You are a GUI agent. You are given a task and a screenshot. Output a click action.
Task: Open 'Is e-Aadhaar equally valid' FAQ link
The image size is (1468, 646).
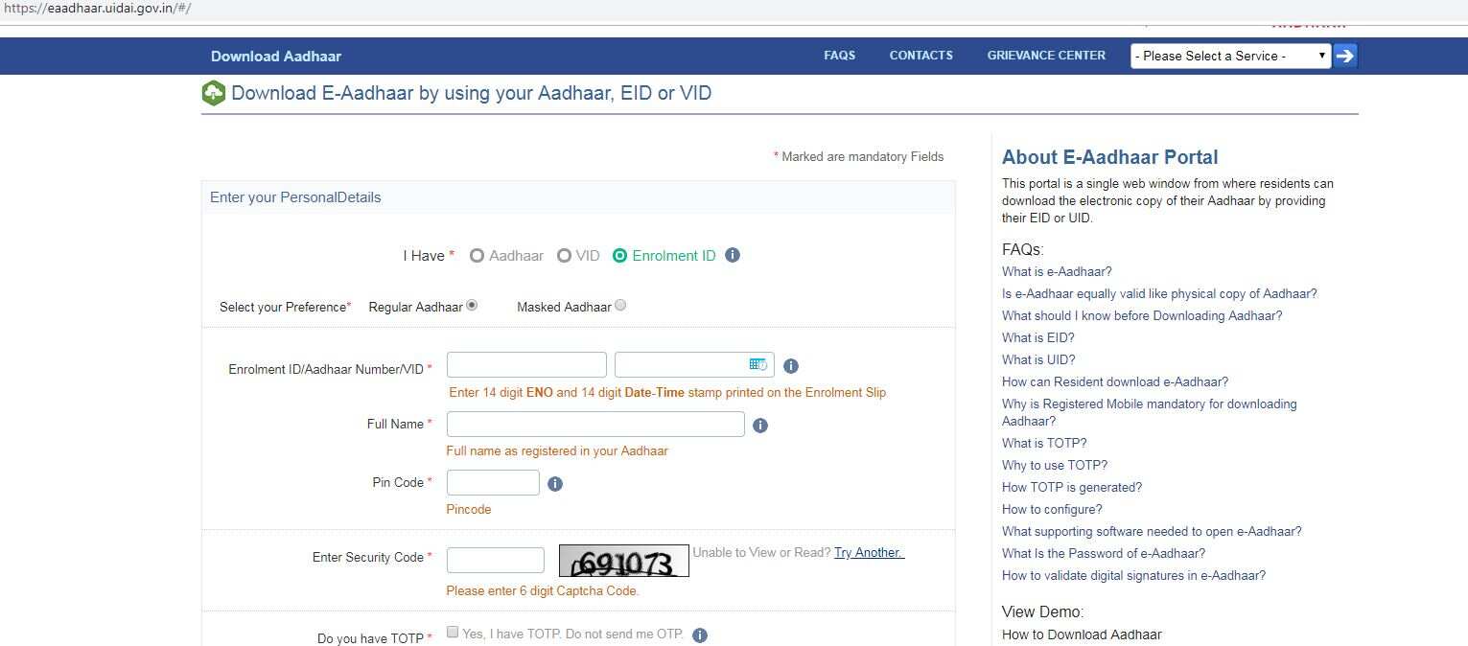click(1159, 293)
